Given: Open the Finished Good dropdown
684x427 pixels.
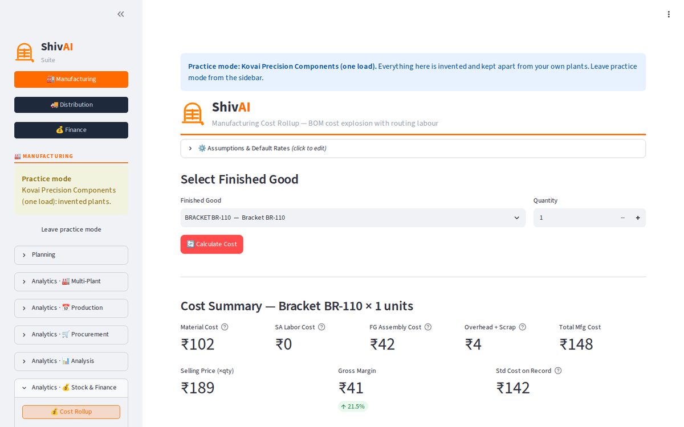Looking at the screenshot, I should click(x=353, y=217).
